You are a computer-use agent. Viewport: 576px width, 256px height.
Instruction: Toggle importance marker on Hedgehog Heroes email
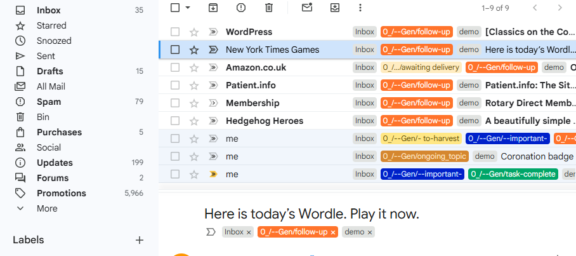(x=213, y=121)
